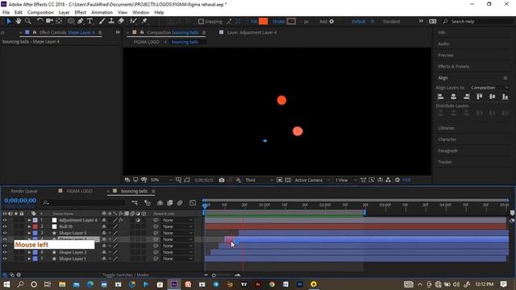The image size is (516, 290).
Task: Expand Null 10 layer properties
Action: 29,226
